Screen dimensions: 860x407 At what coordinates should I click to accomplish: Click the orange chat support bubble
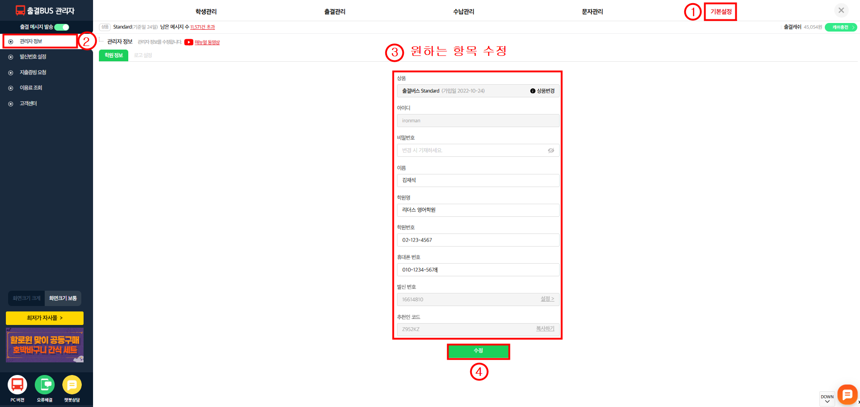847,395
